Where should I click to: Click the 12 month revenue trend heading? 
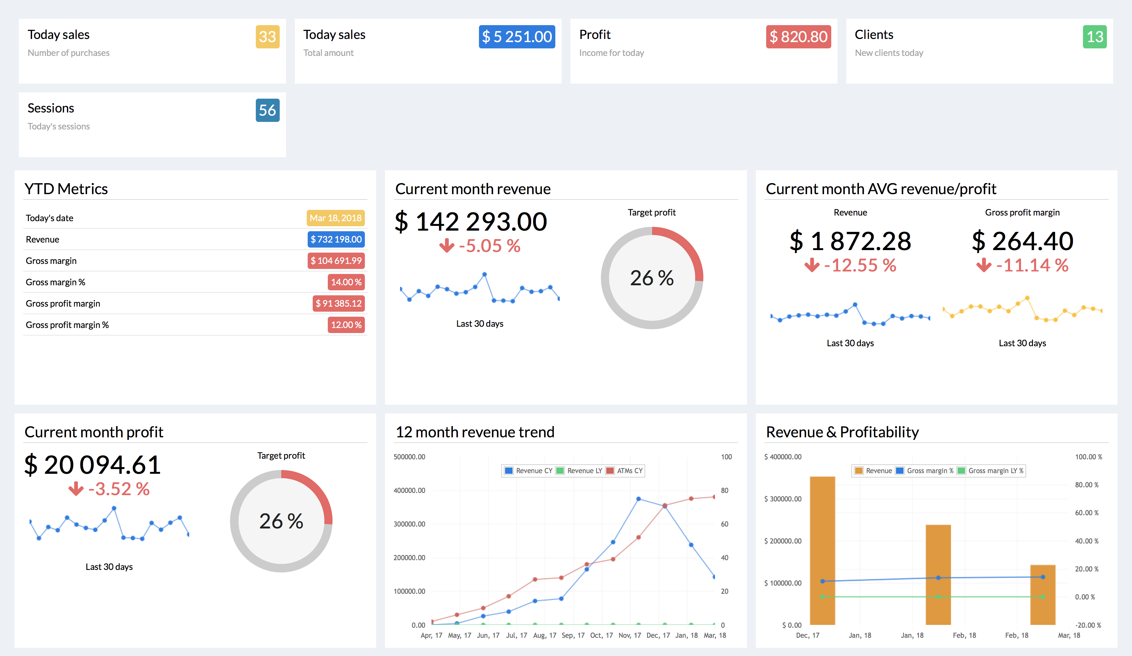475,432
